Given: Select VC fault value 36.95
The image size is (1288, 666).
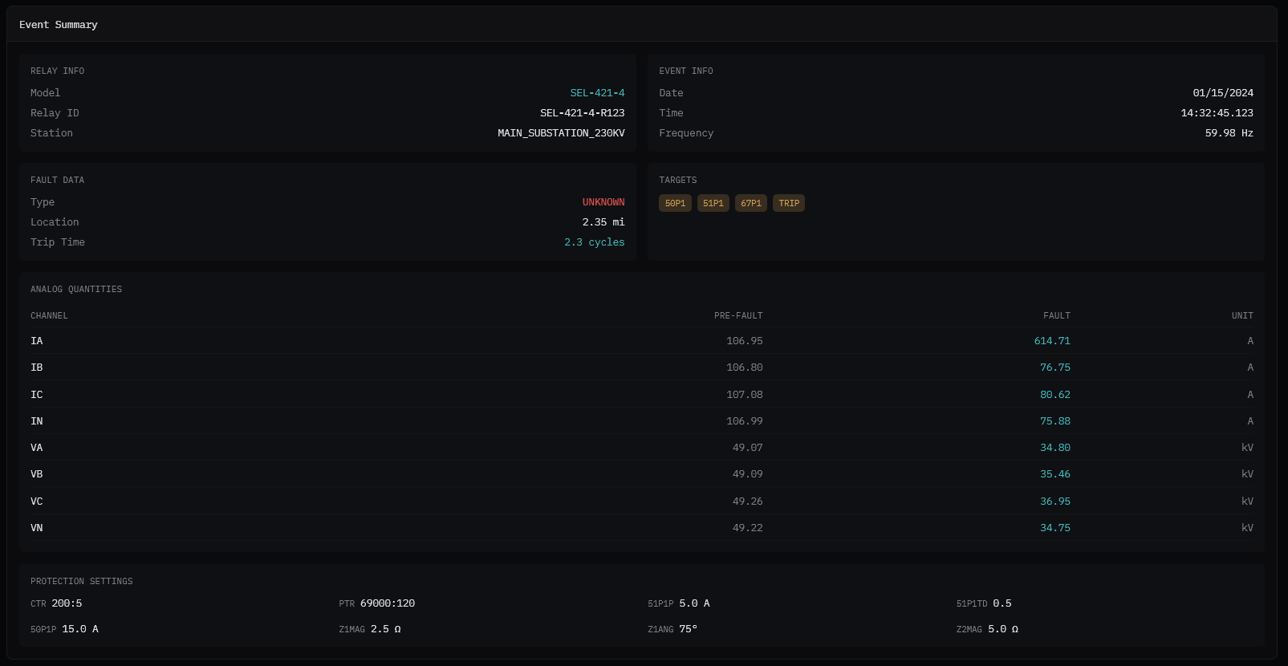Looking at the screenshot, I should [1055, 502].
